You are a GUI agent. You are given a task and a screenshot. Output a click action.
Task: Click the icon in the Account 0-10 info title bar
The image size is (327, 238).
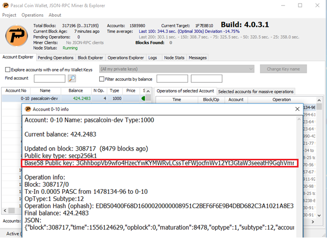[x=28, y=109]
